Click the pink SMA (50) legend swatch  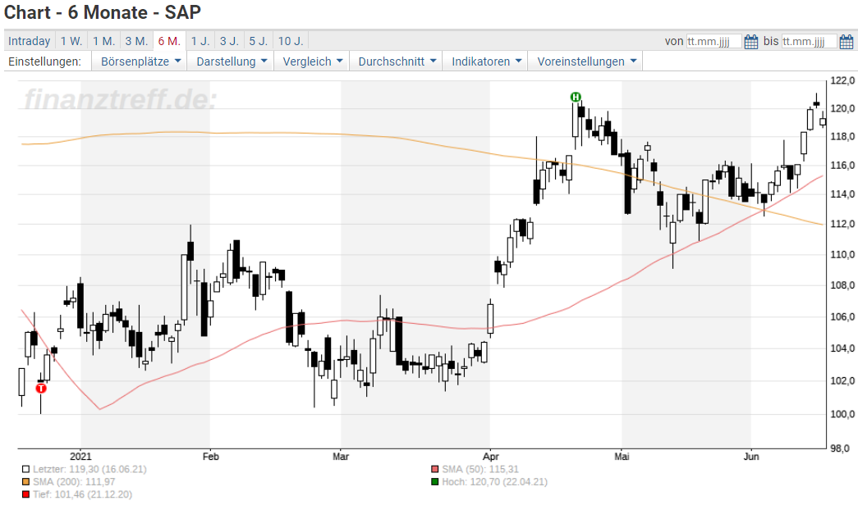(x=435, y=470)
